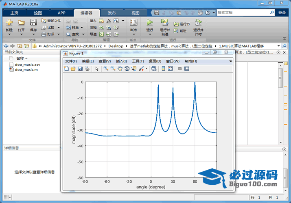Image resolution: width=291 pixels, height=203 pixels.
Task: Click the Find (查找) magnifier button
Action: pyautogui.click(x=73, y=34)
